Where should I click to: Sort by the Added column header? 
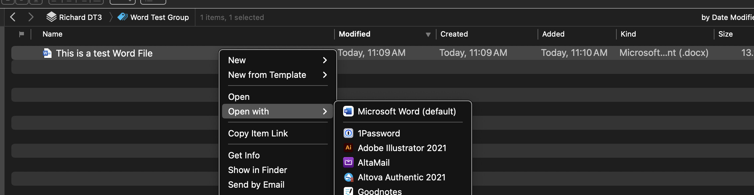553,34
